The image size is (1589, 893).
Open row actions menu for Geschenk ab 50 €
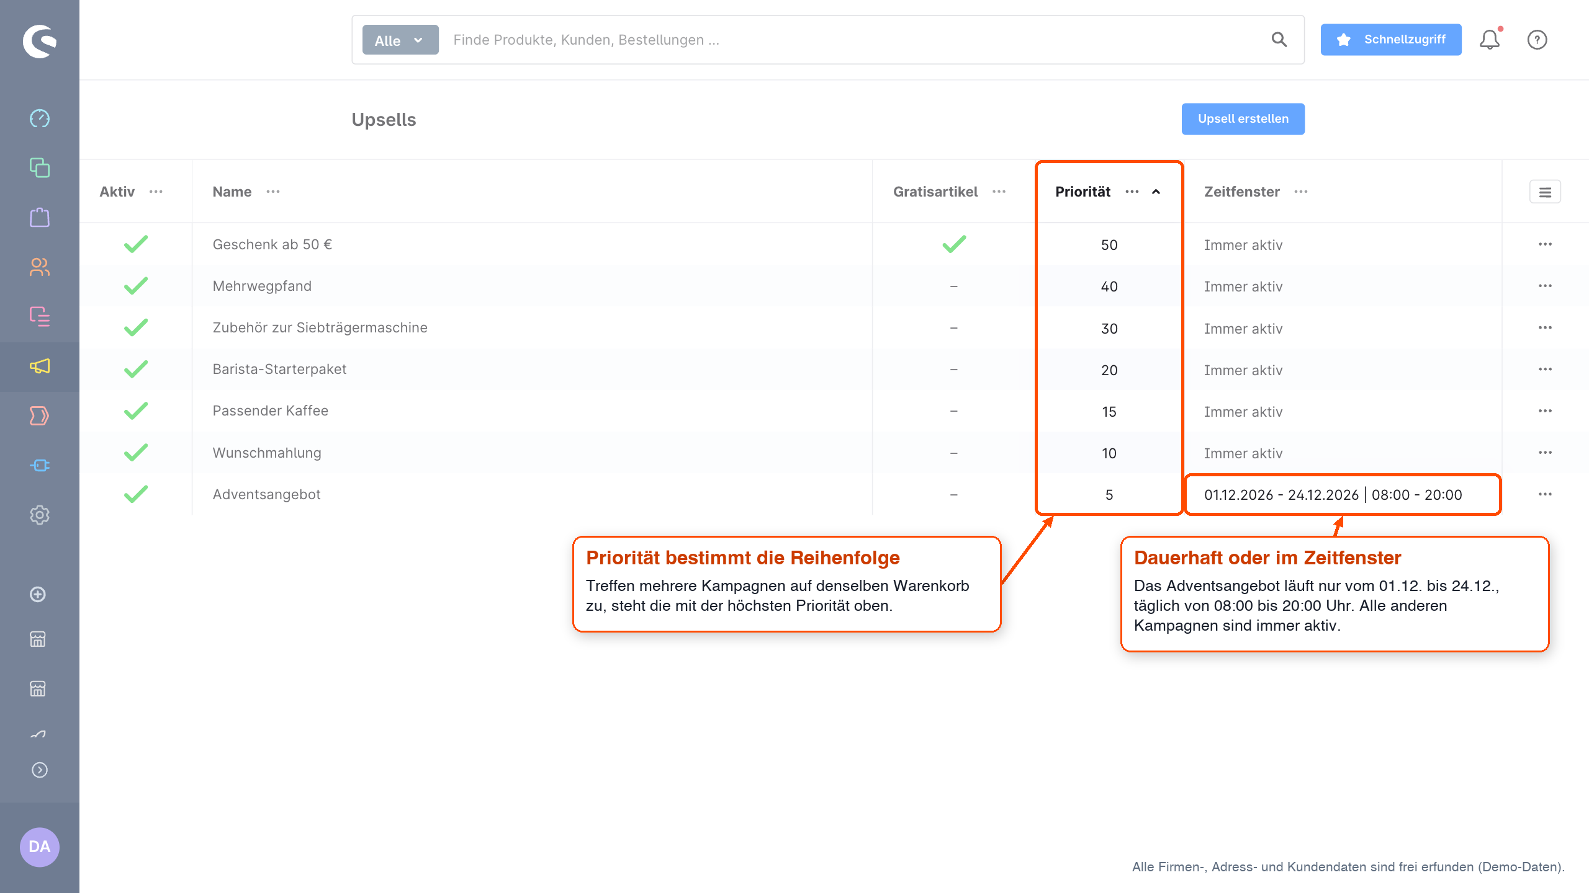[x=1545, y=244]
